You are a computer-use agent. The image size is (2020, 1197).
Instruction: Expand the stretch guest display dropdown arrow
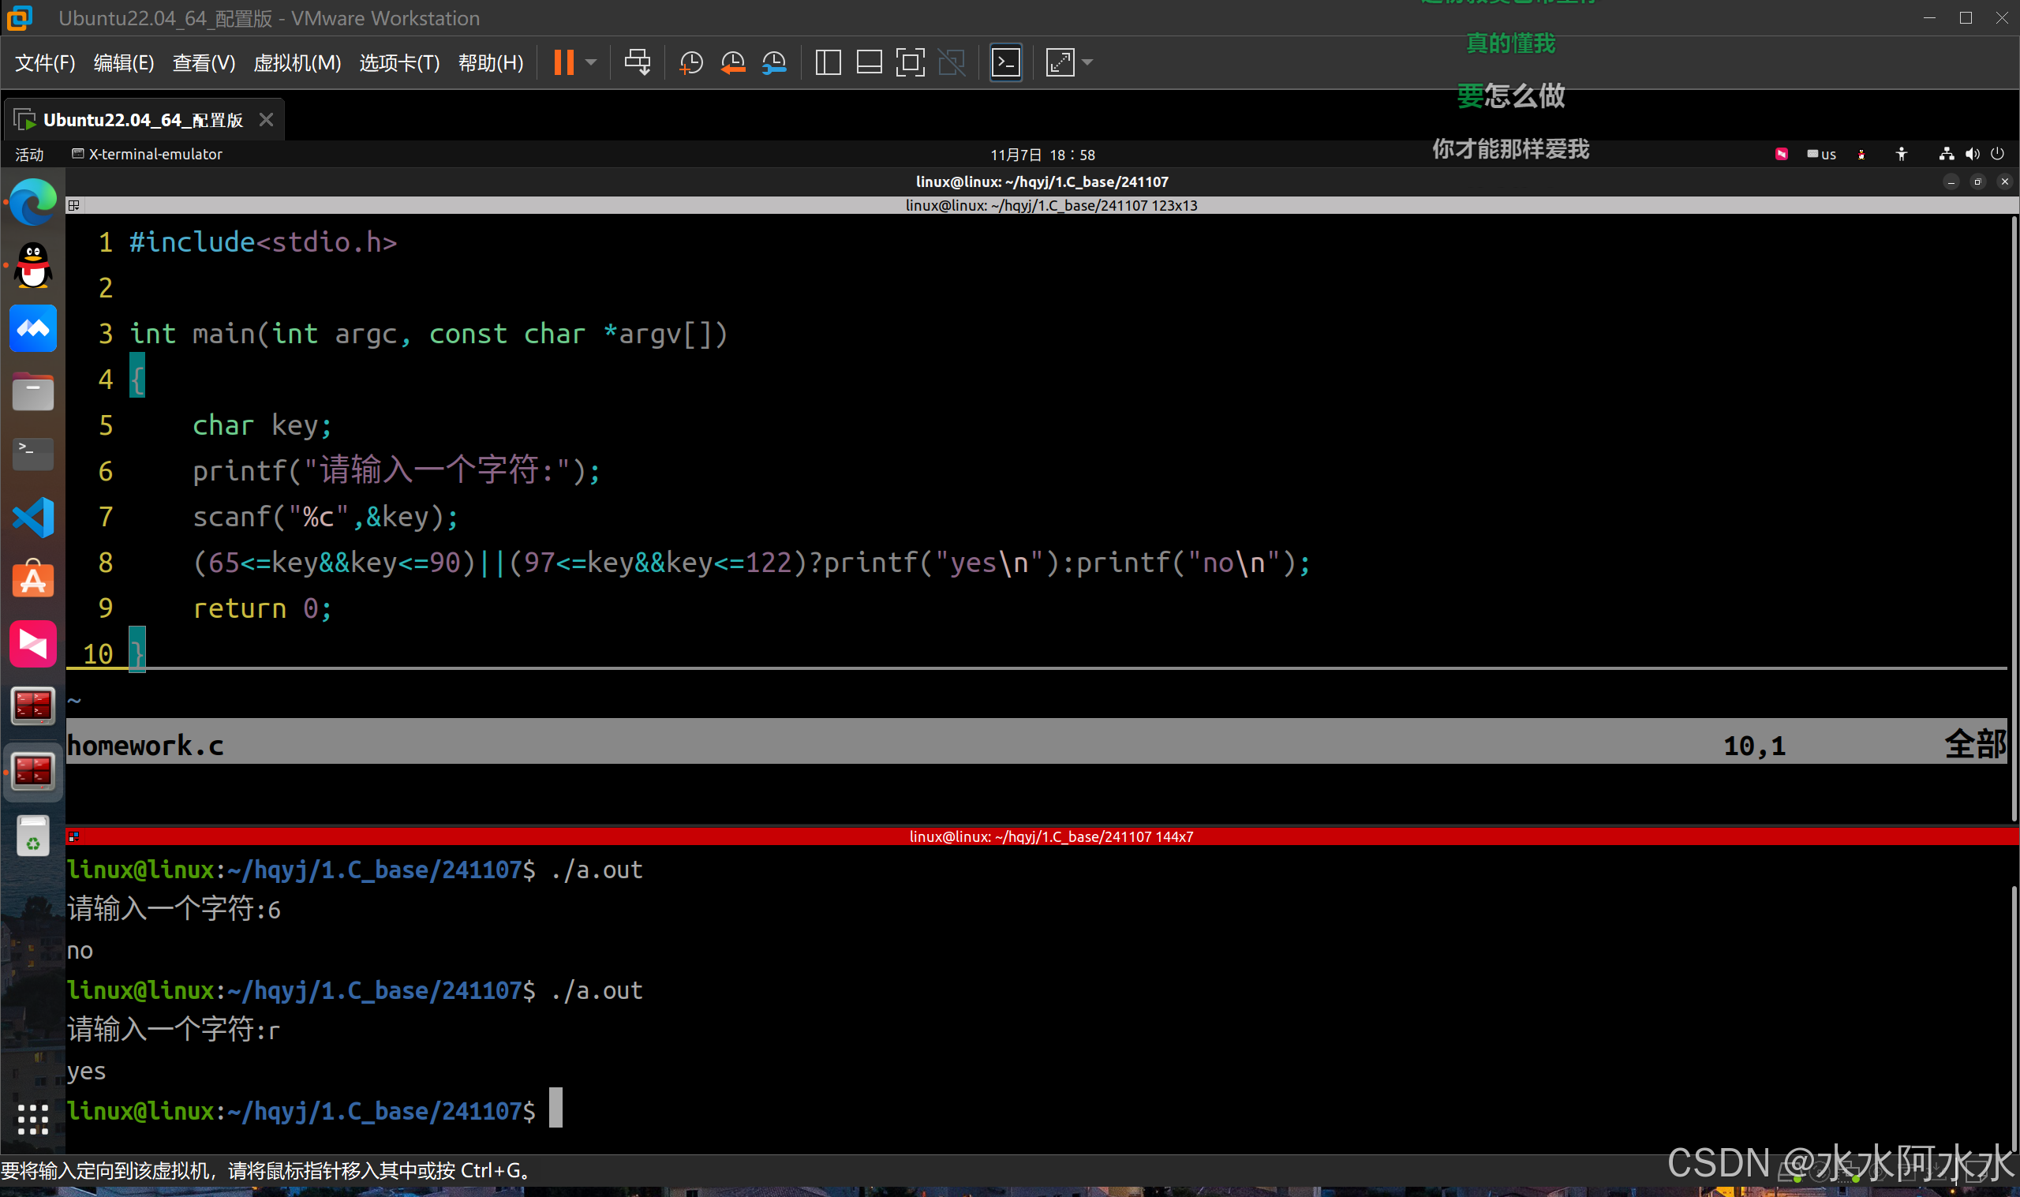coord(1087,63)
